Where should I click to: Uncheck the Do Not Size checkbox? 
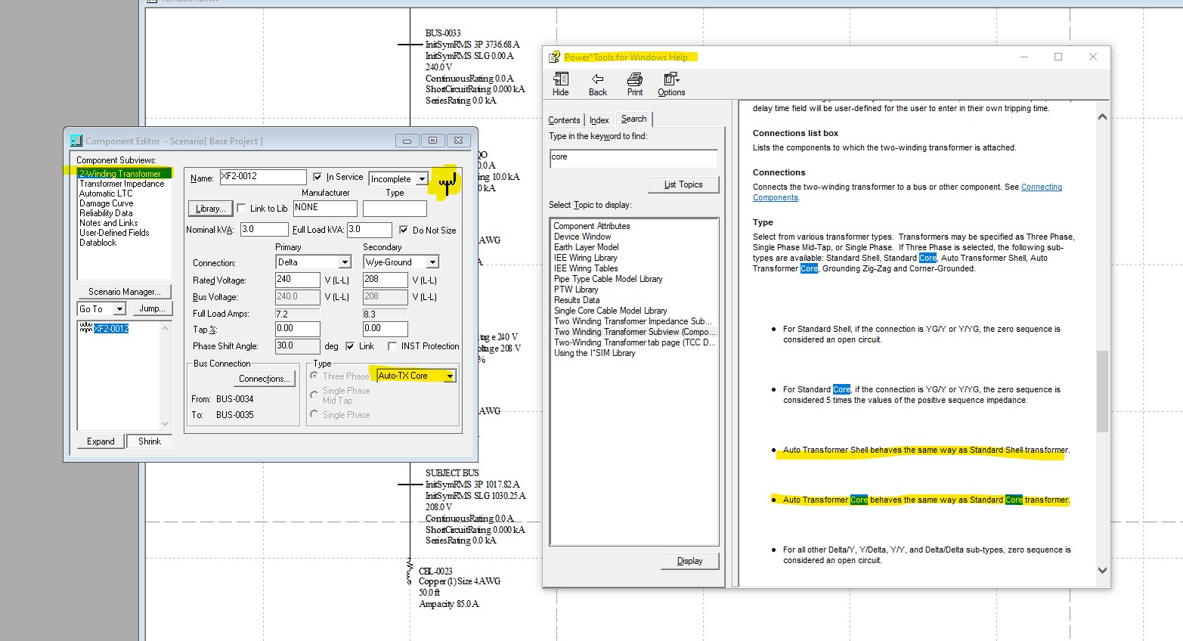404,230
